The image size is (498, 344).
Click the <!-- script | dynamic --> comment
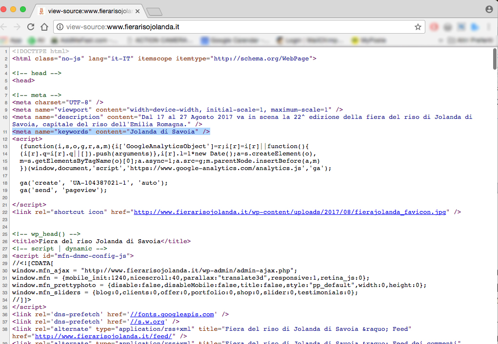[60, 248]
